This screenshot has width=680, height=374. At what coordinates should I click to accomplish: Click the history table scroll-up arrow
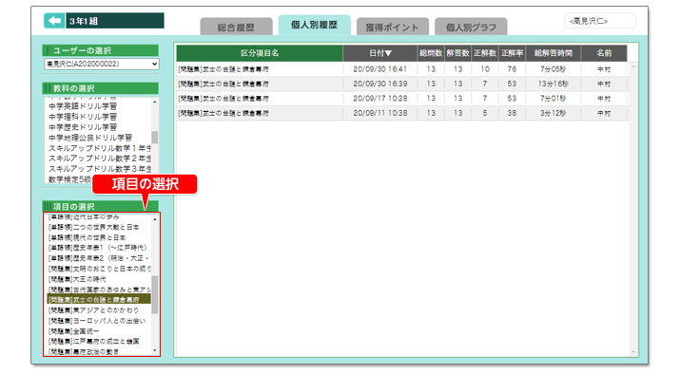point(633,66)
